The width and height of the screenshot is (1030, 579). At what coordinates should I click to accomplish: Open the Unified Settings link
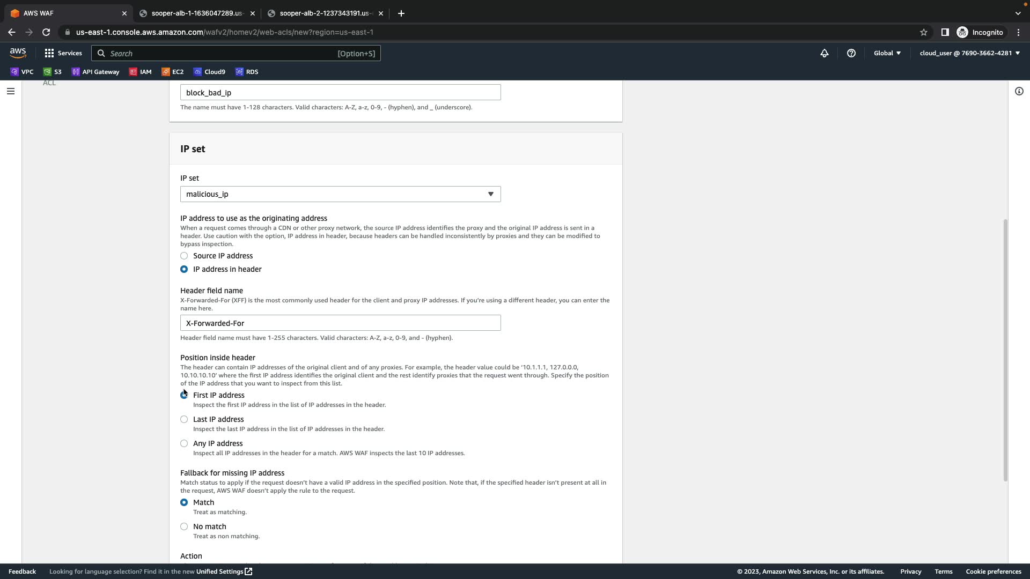(x=224, y=571)
